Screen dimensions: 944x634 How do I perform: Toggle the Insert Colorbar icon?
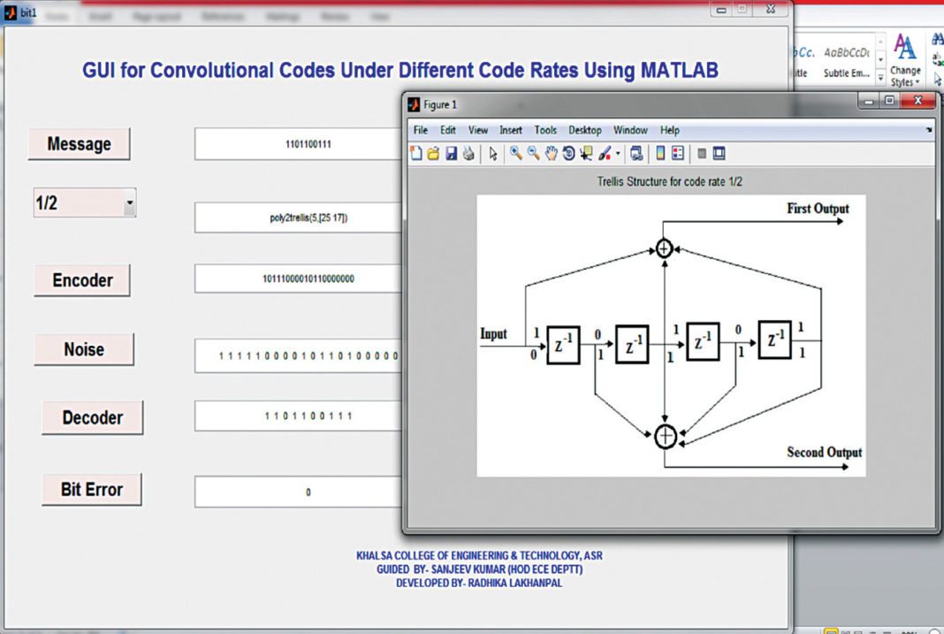660,154
